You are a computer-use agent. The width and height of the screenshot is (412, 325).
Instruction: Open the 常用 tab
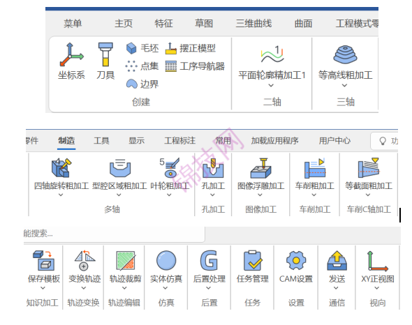pos(223,141)
